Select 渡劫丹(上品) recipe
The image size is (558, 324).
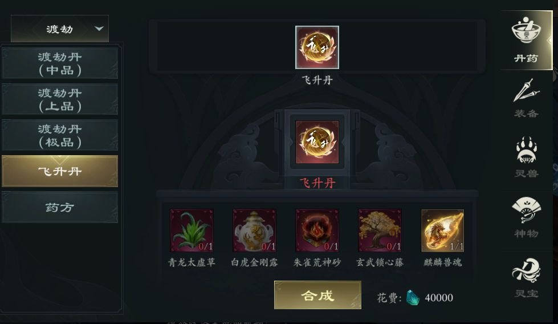click(x=60, y=99)
